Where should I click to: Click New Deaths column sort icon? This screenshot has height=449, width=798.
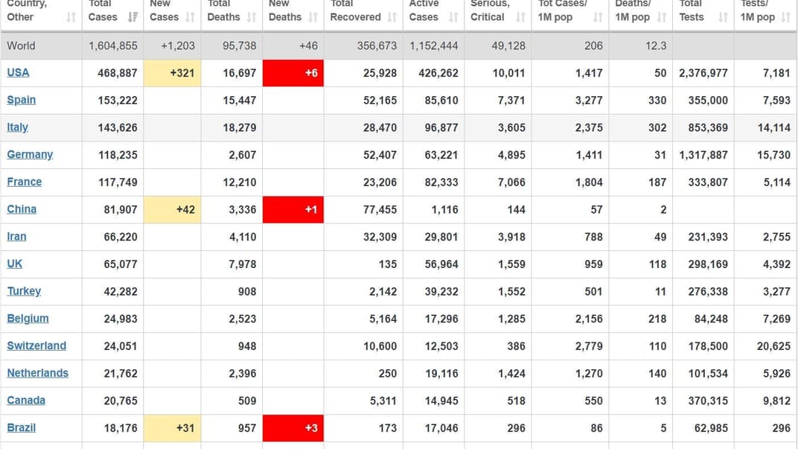[313, 17]
